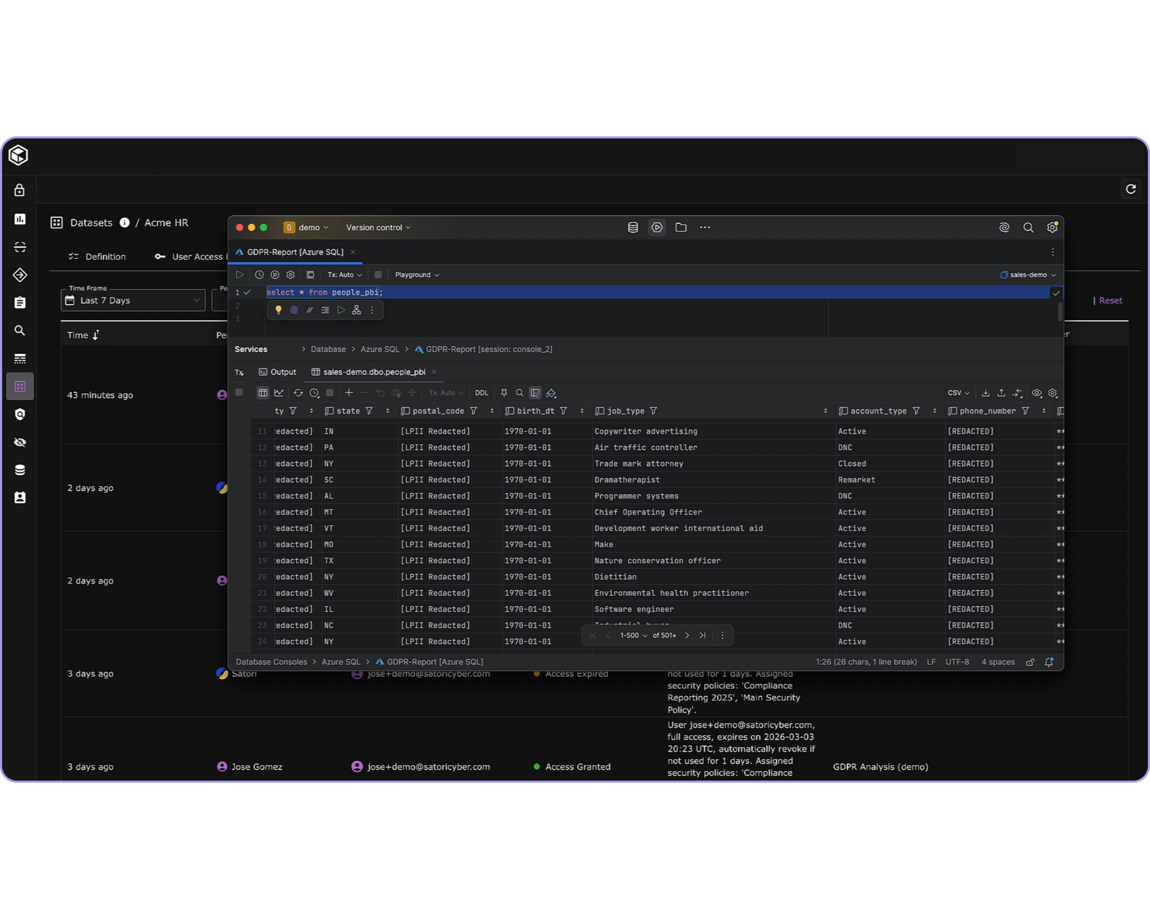The width and height of the screenshot is (1150, 919).
Task: Reload the data grid page
Action: pos(298,393)
